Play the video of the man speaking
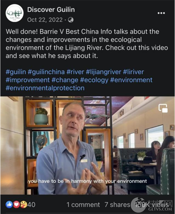 87,145
